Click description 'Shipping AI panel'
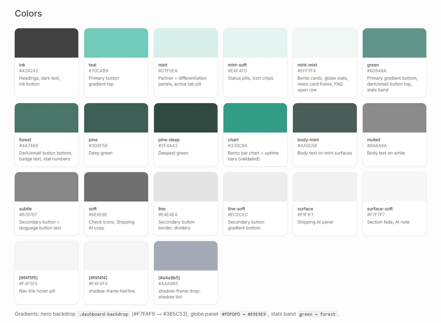441x323 pixels. 315,222
